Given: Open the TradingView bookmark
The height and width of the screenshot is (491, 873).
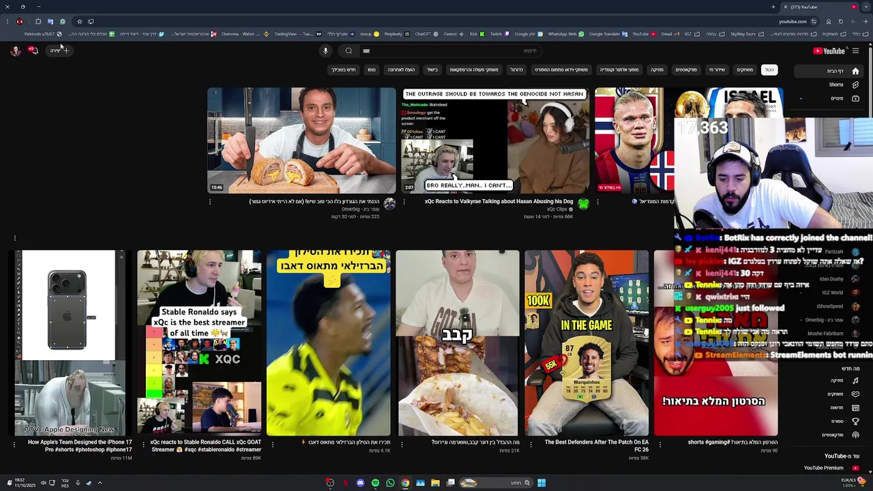Looking at the screenshot, I should (x=297, y=33).
